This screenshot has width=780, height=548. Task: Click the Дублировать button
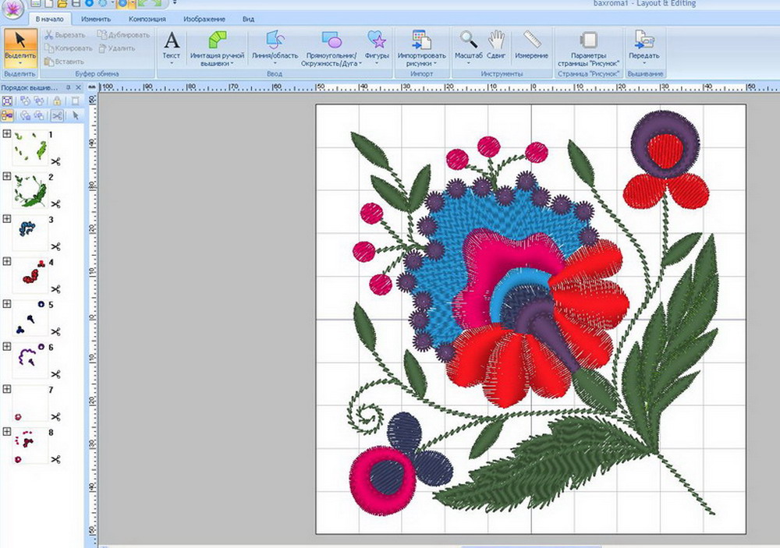click(123, 35)
